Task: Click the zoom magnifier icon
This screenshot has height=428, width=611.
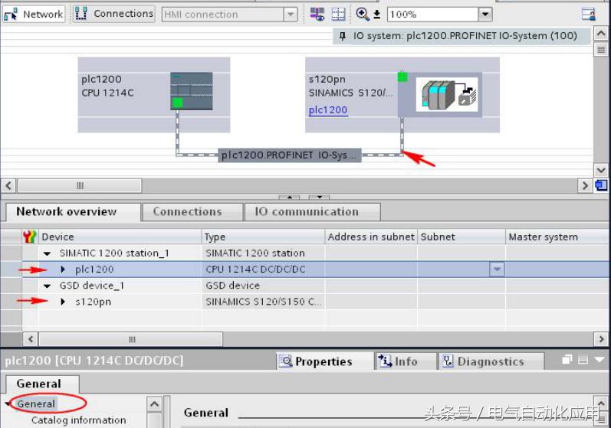Action: [x=363, y=15]
